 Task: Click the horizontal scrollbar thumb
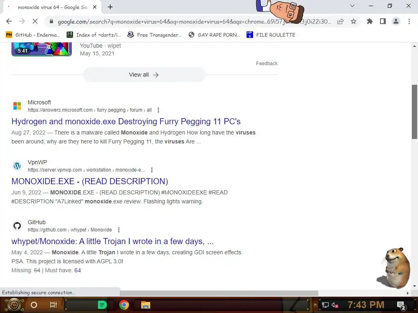point(219,293)
